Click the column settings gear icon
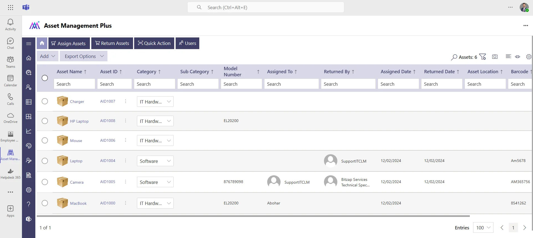 pos(529,57)
